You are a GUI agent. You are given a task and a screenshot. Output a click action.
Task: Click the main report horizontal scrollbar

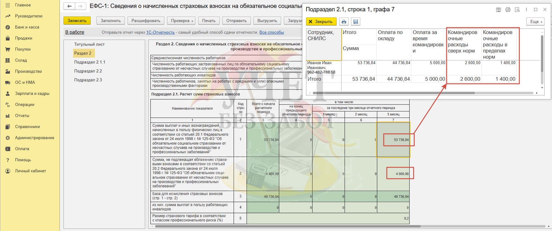[x=288, y=226]
